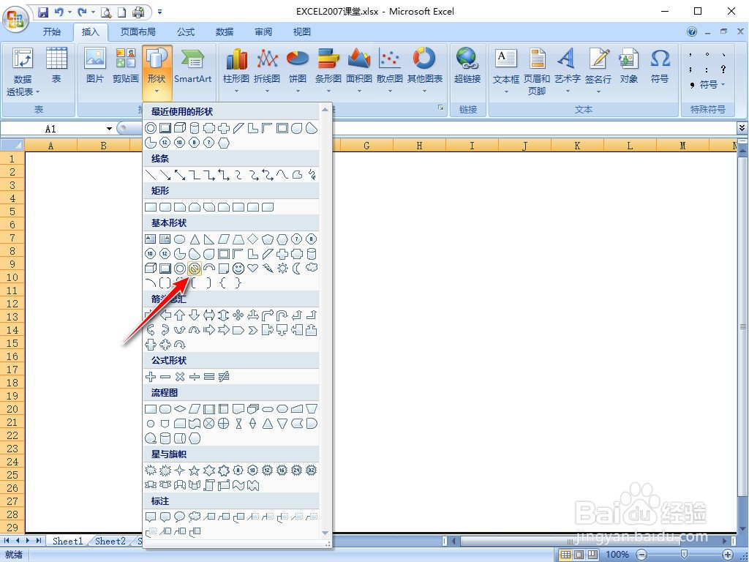
Task: Choose the Plus shape in Equation Shapes
Action: [151, 377]
